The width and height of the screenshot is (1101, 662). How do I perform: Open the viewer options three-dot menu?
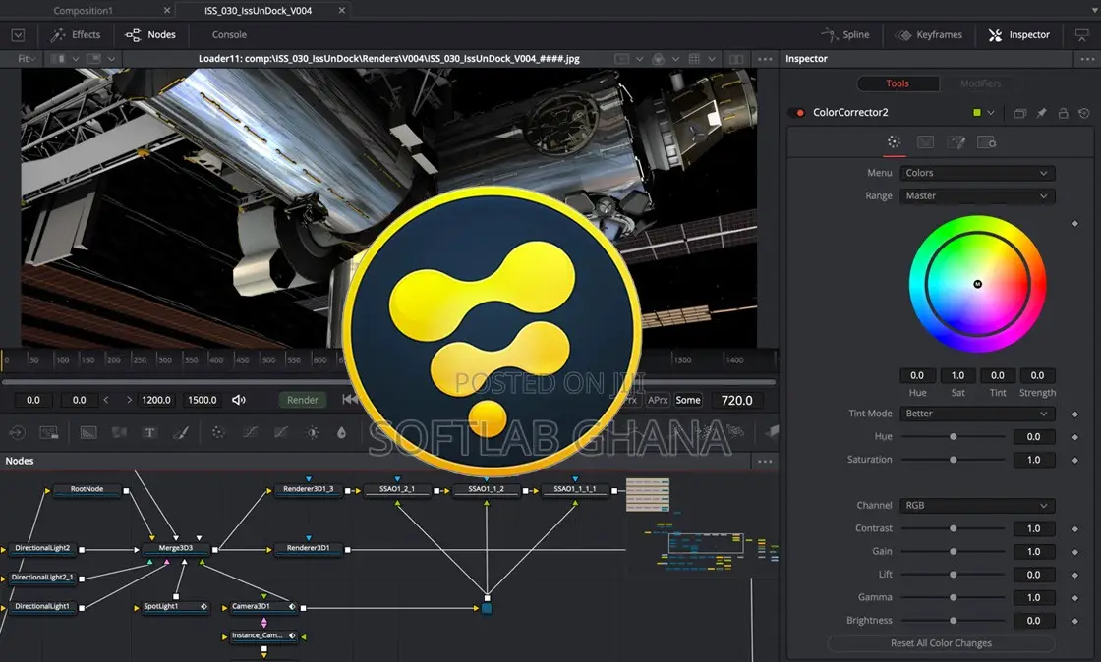(x=765, y=59)
